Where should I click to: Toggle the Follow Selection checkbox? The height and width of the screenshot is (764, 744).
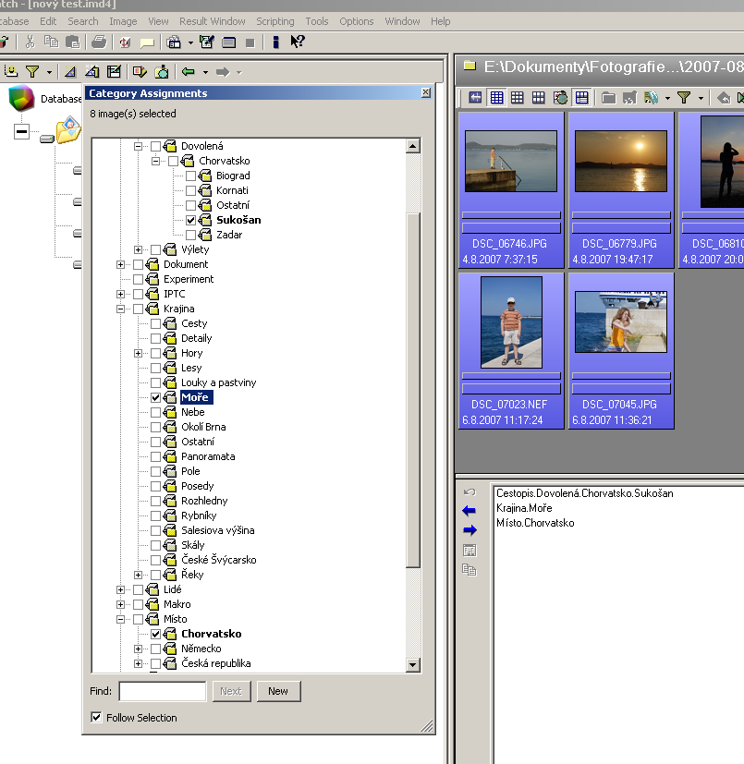coord(96,717)
